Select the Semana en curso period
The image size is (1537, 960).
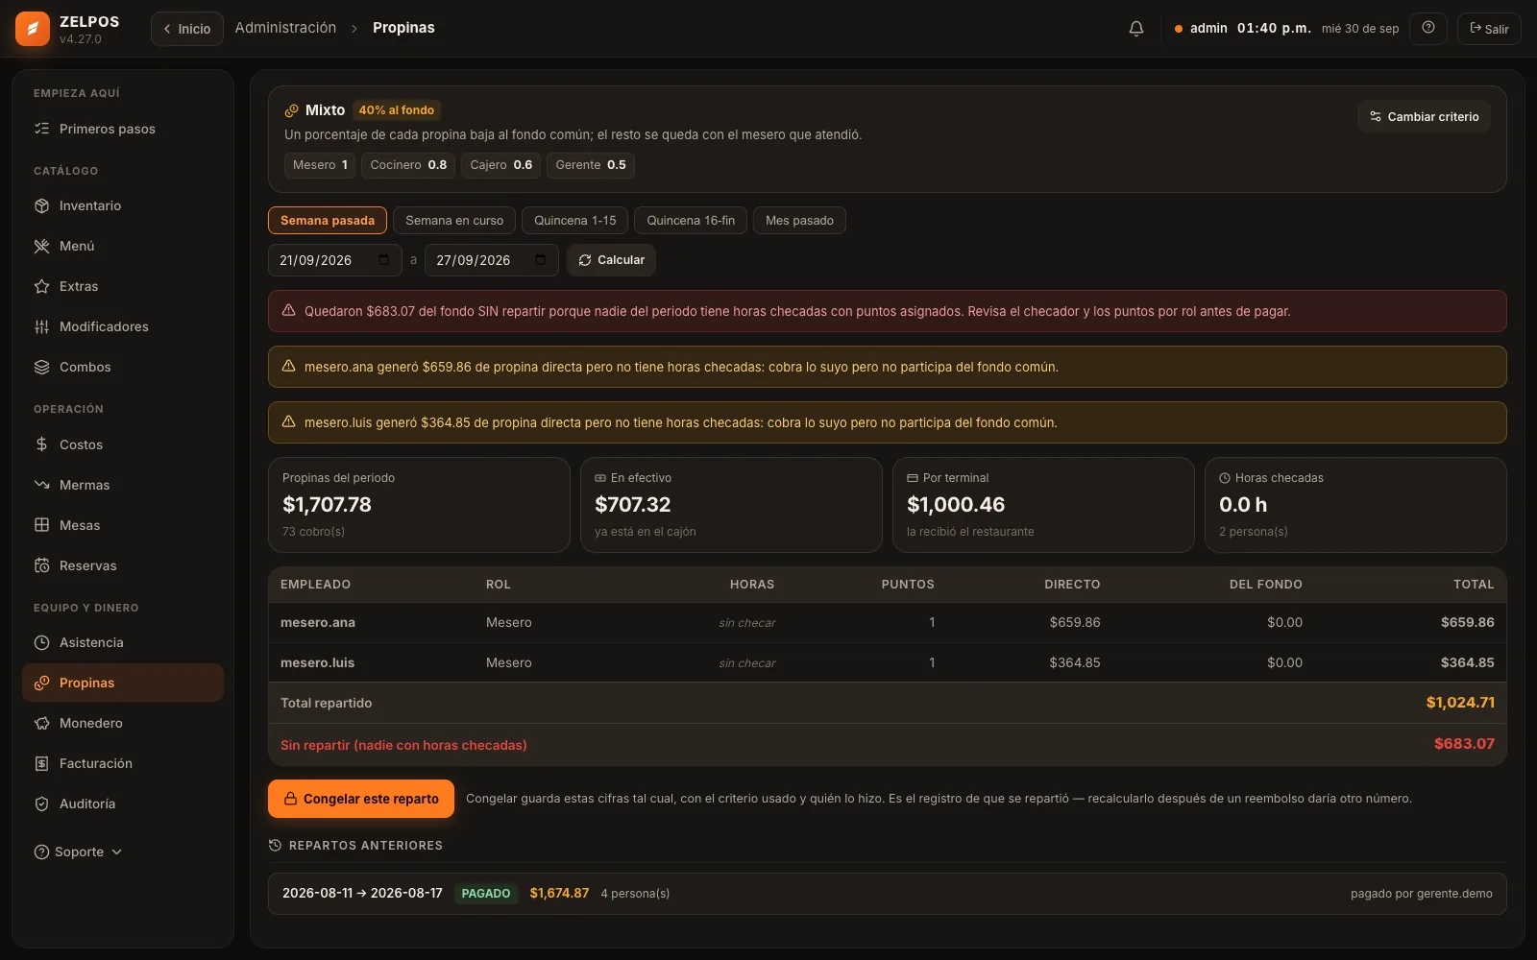click(454, 221)
